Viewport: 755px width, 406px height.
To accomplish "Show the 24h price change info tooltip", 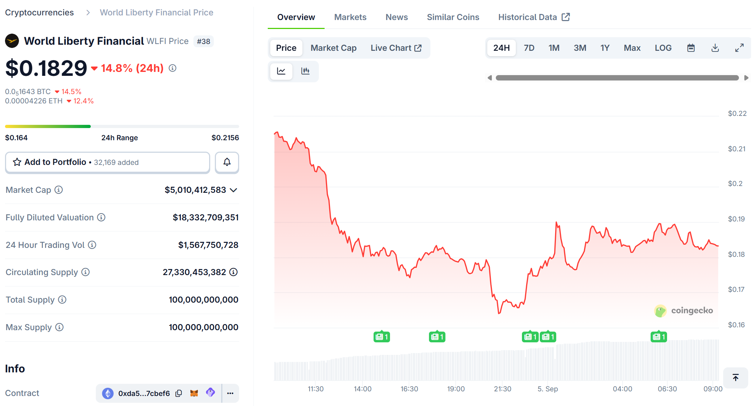I will [x=173, y=68].
